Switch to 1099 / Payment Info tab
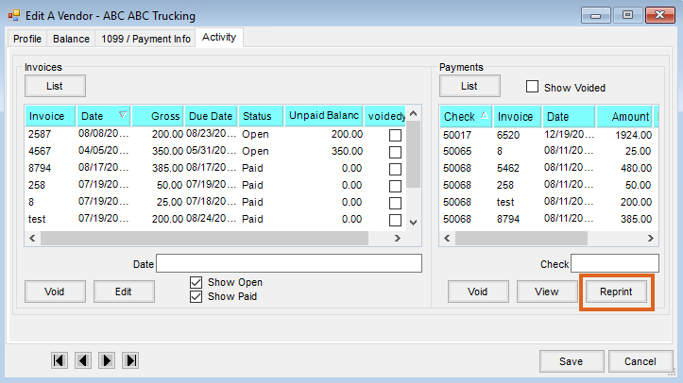The image size is (683, 383). 145,39
